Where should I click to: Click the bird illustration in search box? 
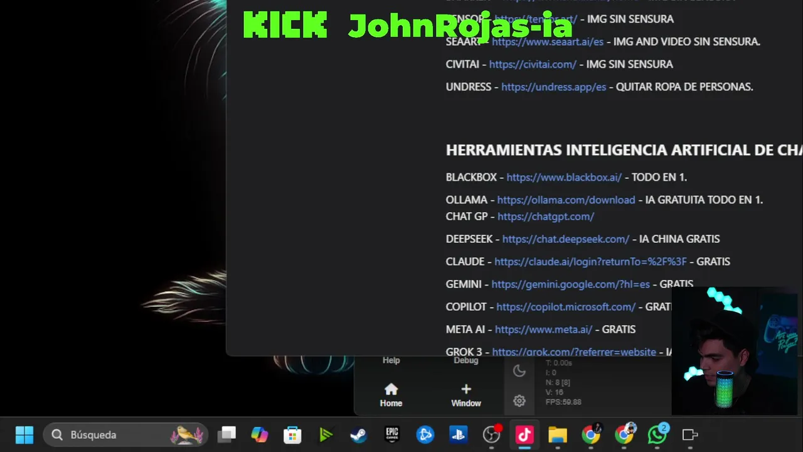tap(187, 434)
